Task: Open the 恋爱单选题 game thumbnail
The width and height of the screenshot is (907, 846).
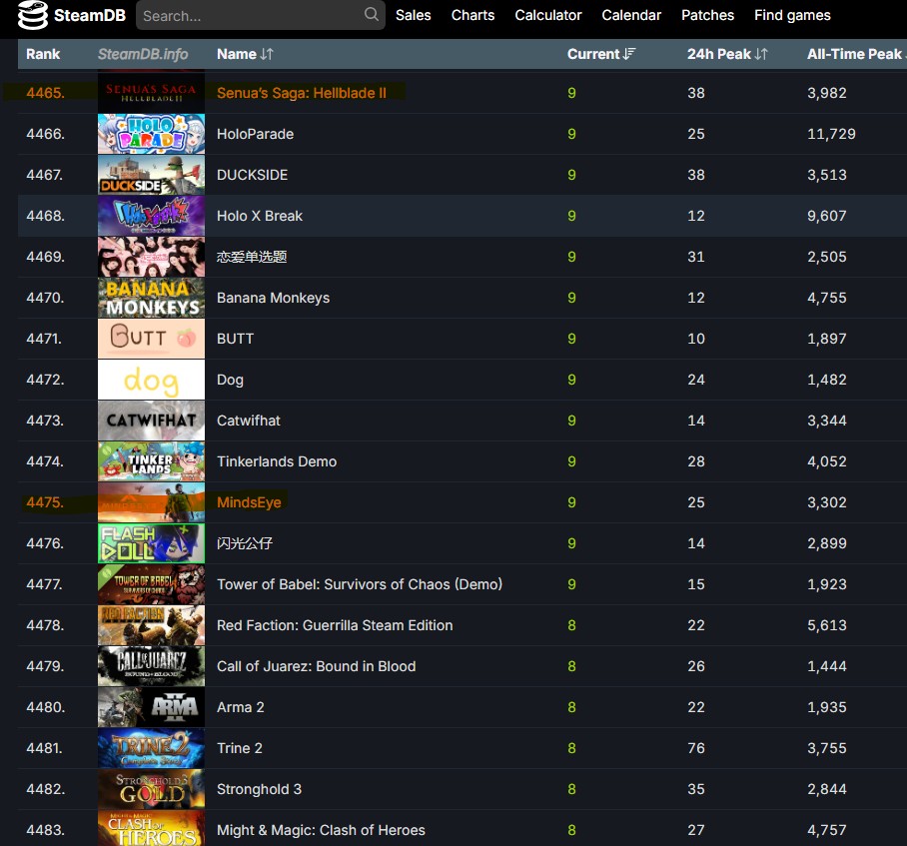Action: point(151,257)
